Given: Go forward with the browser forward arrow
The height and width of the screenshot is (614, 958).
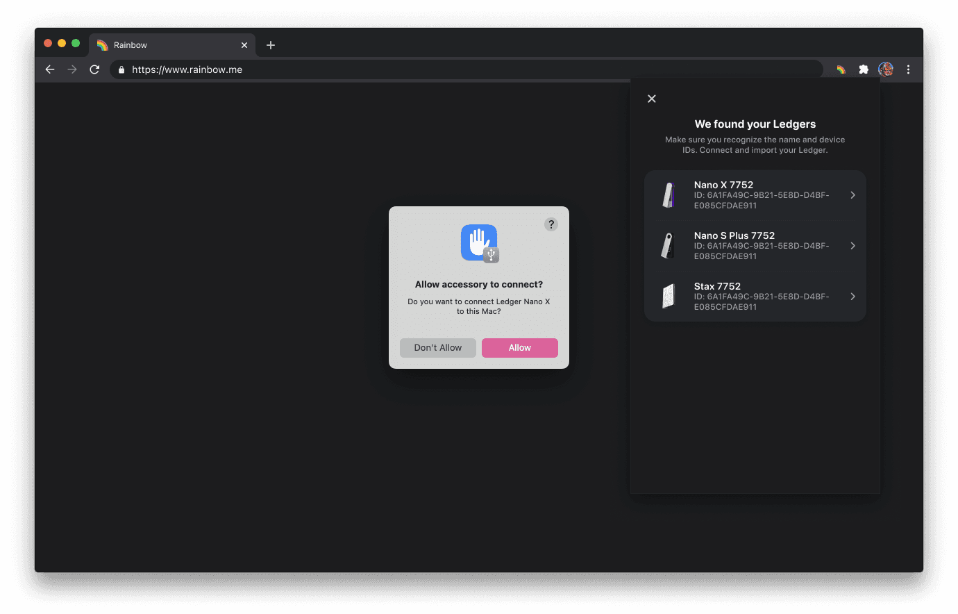Looking at the screenshot, I should 72,69.
